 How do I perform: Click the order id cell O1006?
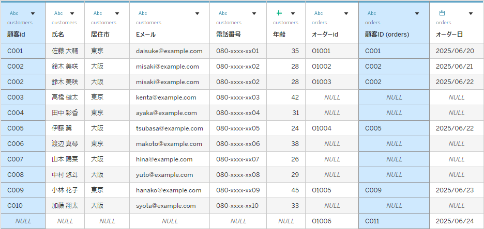click(x=332, y=221)
